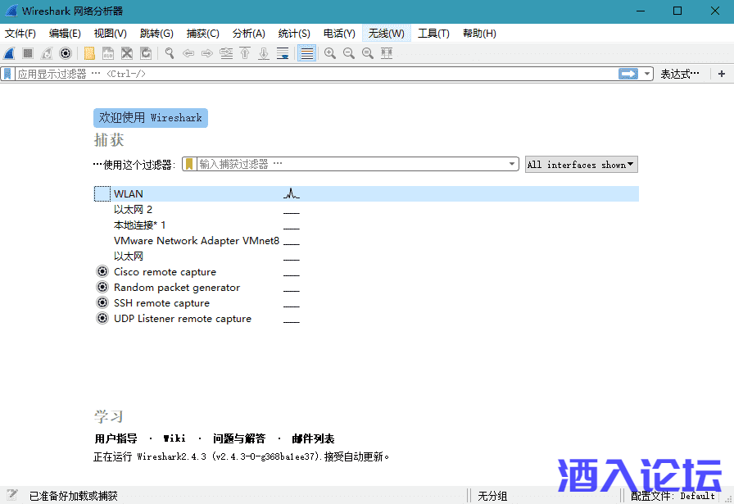Open the 统计(S) menu
Screen dimensions: 734x504
point(294,34)
